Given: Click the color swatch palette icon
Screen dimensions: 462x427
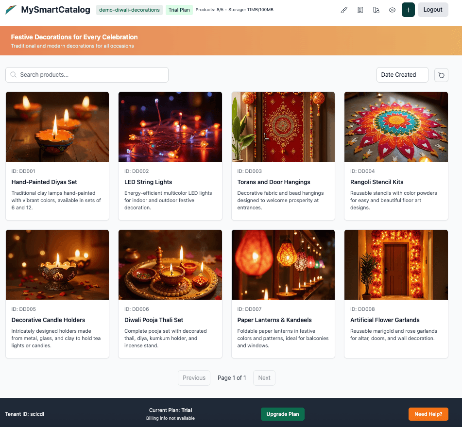Looking at the screenshot, I should click(x=376, y=10).
